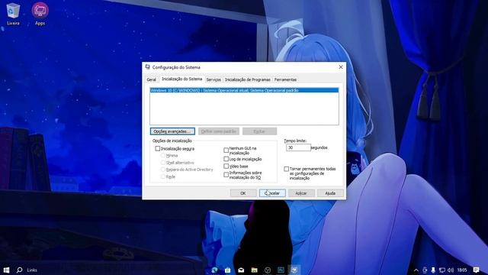Select the Inicialização do Sistema tab
Screen dimensions: 488x275
click(x=181, y=79)
